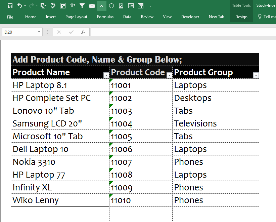
Task: Click the Form icon in toolbar
Action: [131, 6]
